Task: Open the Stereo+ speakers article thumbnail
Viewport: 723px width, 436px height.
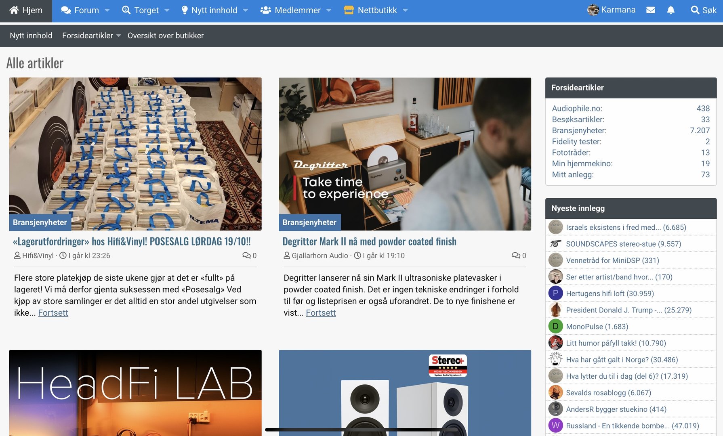Action: tap(405, 393)
